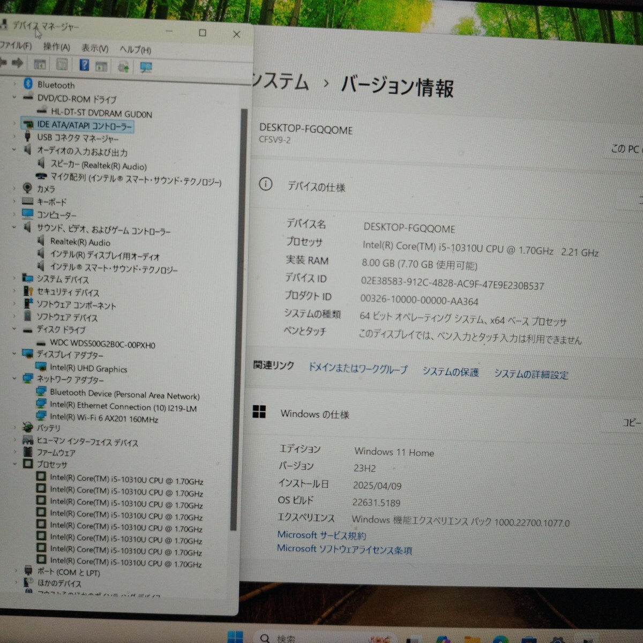643x643 pixels.
Task: Select Realtek(R) Audio under sound controllers
Action: (80, 242)
